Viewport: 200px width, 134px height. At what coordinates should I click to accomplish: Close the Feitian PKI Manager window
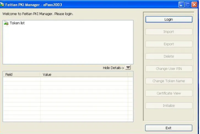coord(194,5)
